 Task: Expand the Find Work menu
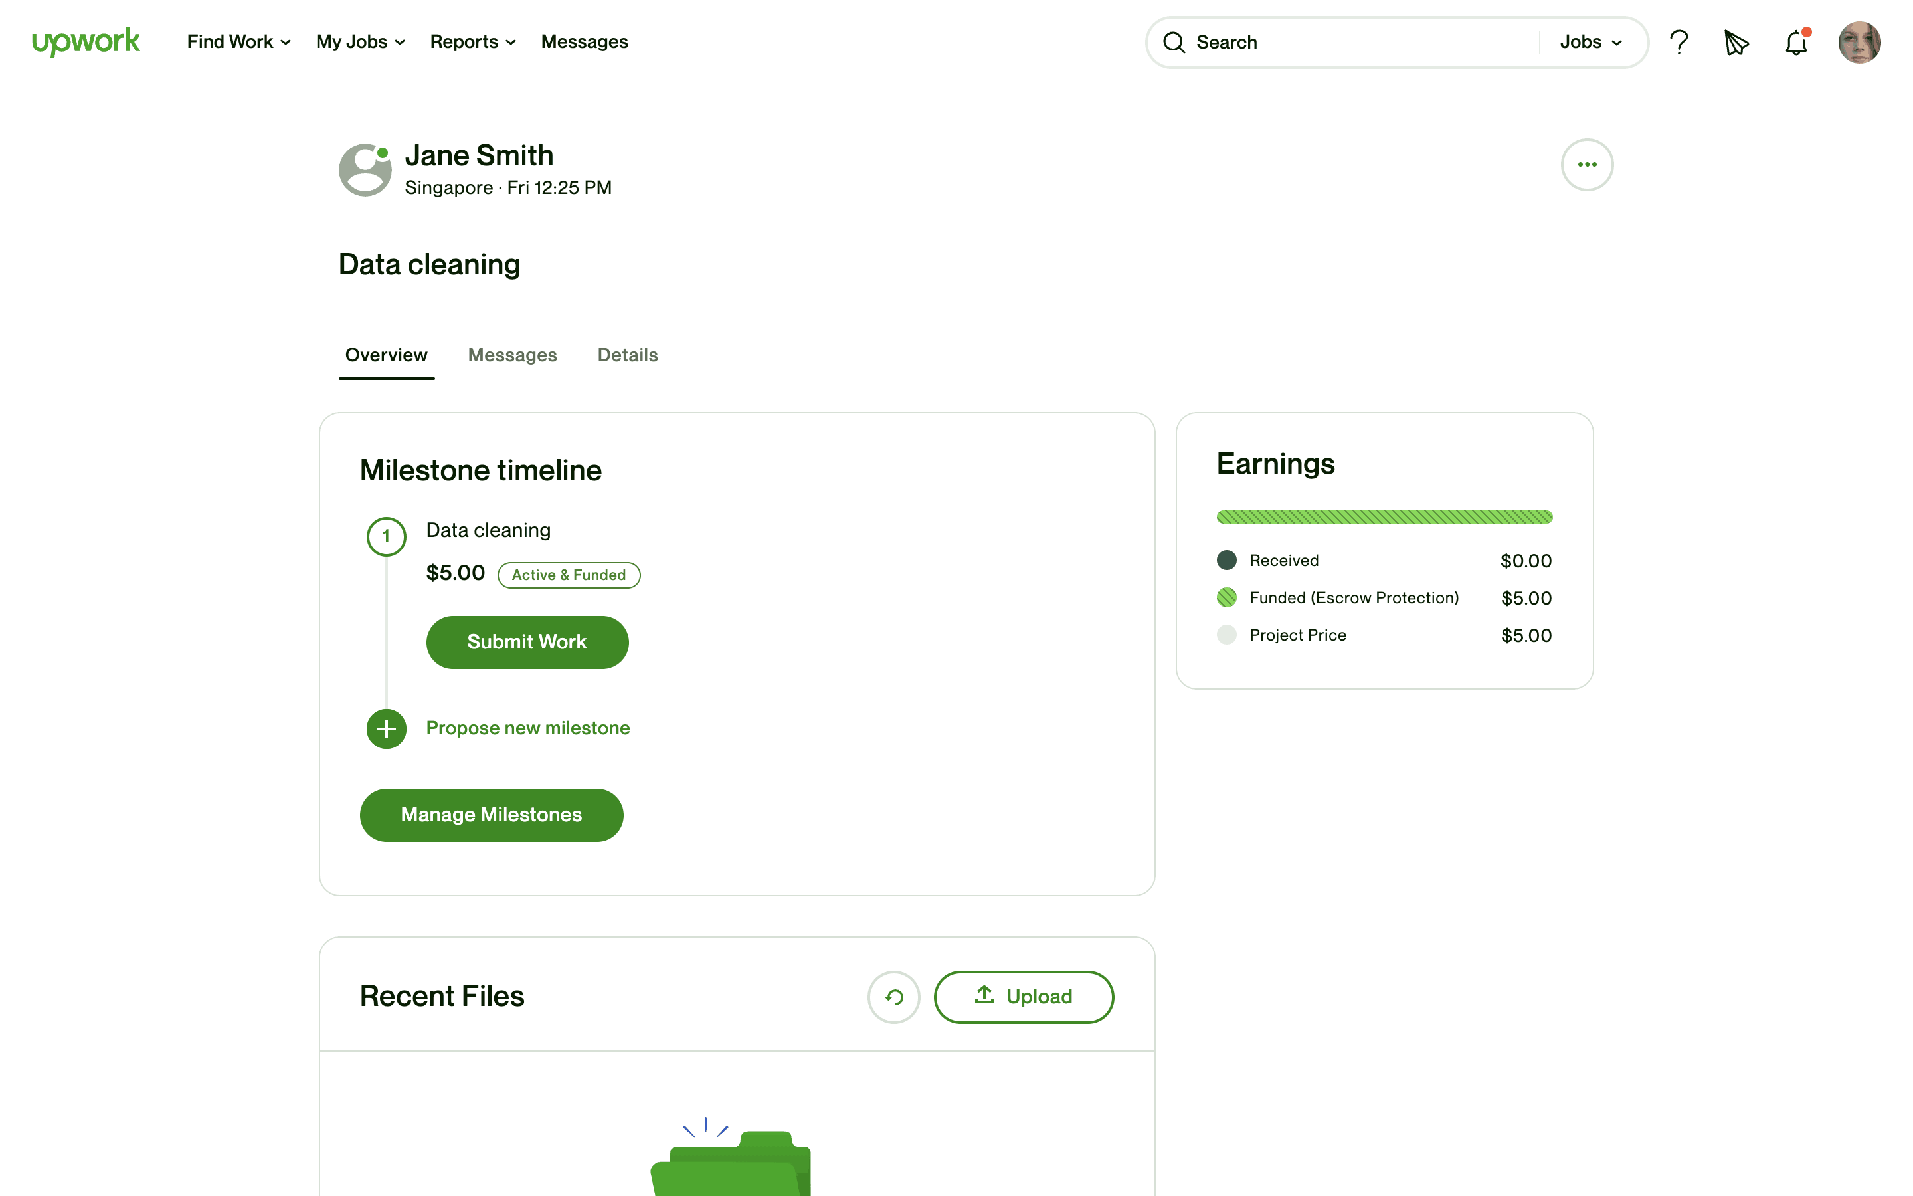click(238, 42)
